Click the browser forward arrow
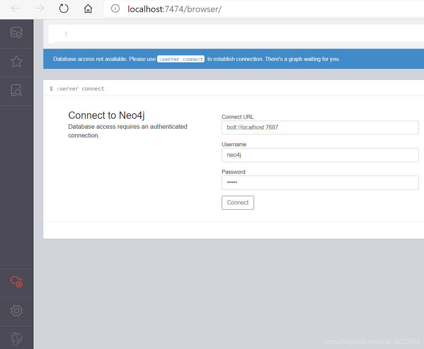Image resolution: width=424 pixels, height=349 pixels. click(39, 8)
